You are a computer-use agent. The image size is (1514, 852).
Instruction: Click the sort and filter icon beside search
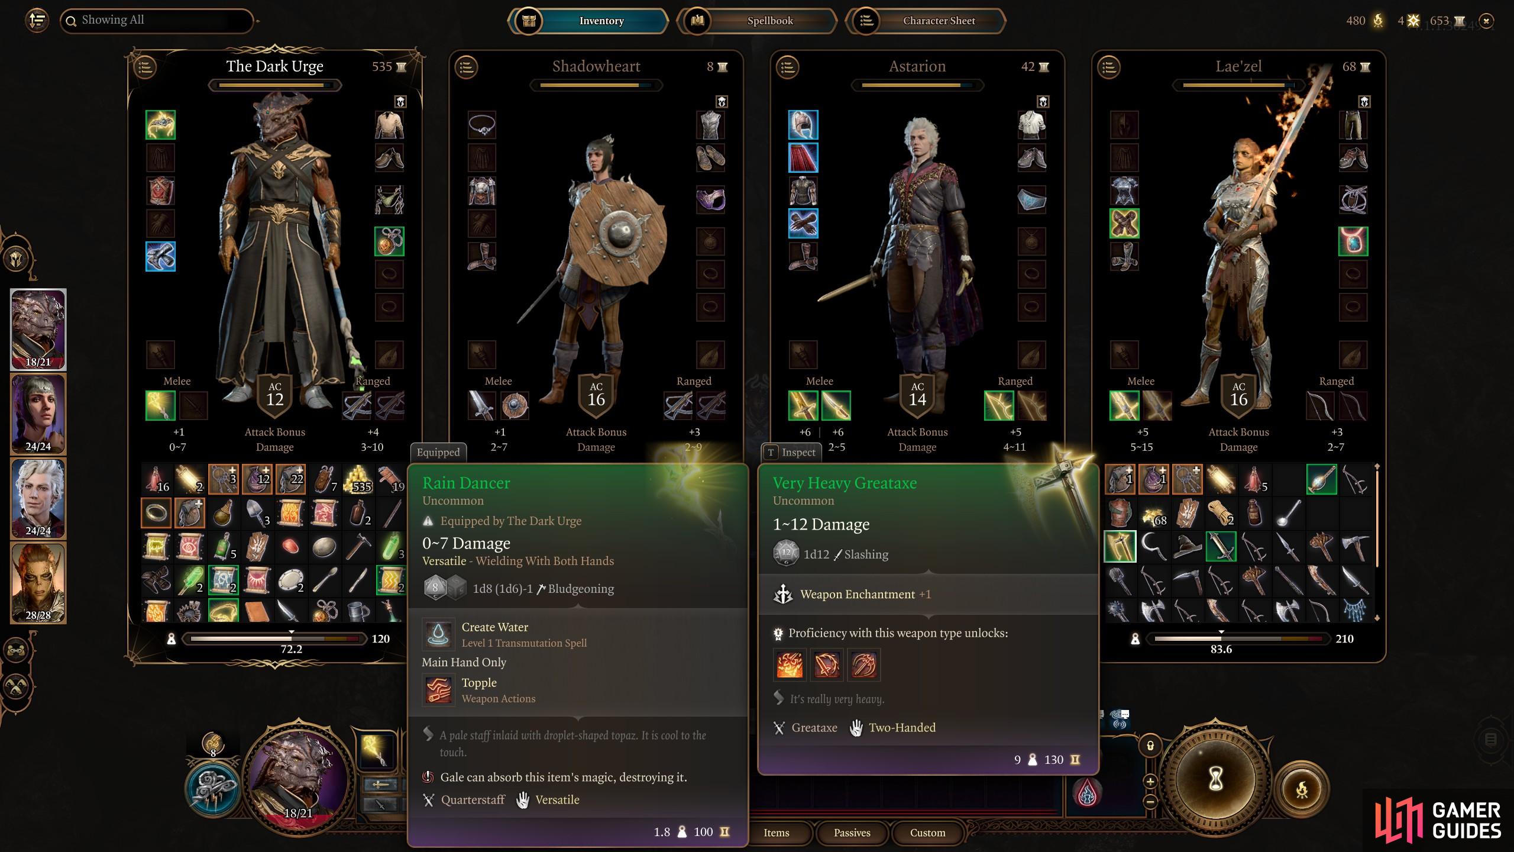click(x=37, y=21)
